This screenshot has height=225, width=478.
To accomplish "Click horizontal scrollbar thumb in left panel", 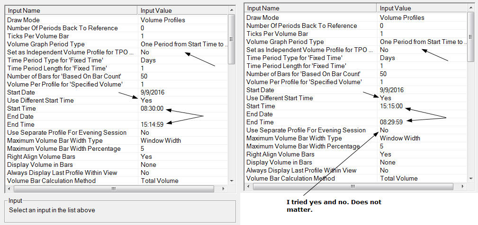I will click(x=114, y=189).
